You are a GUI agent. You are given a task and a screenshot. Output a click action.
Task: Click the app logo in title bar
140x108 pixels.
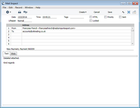click(x=3, y=3)
